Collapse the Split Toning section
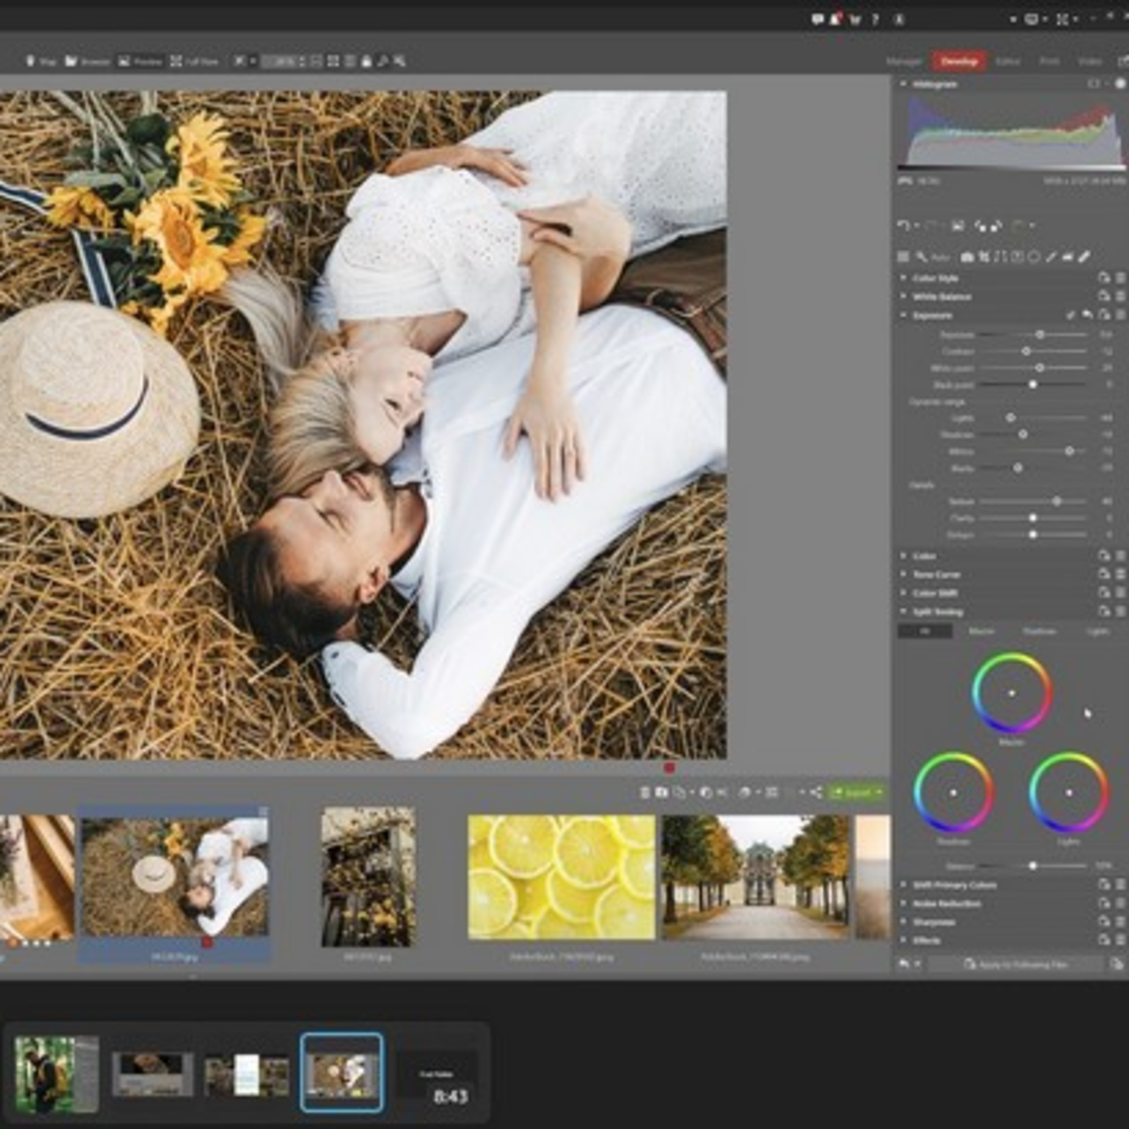Viewport: 1129px width, 1129px height. click(937, 612)
